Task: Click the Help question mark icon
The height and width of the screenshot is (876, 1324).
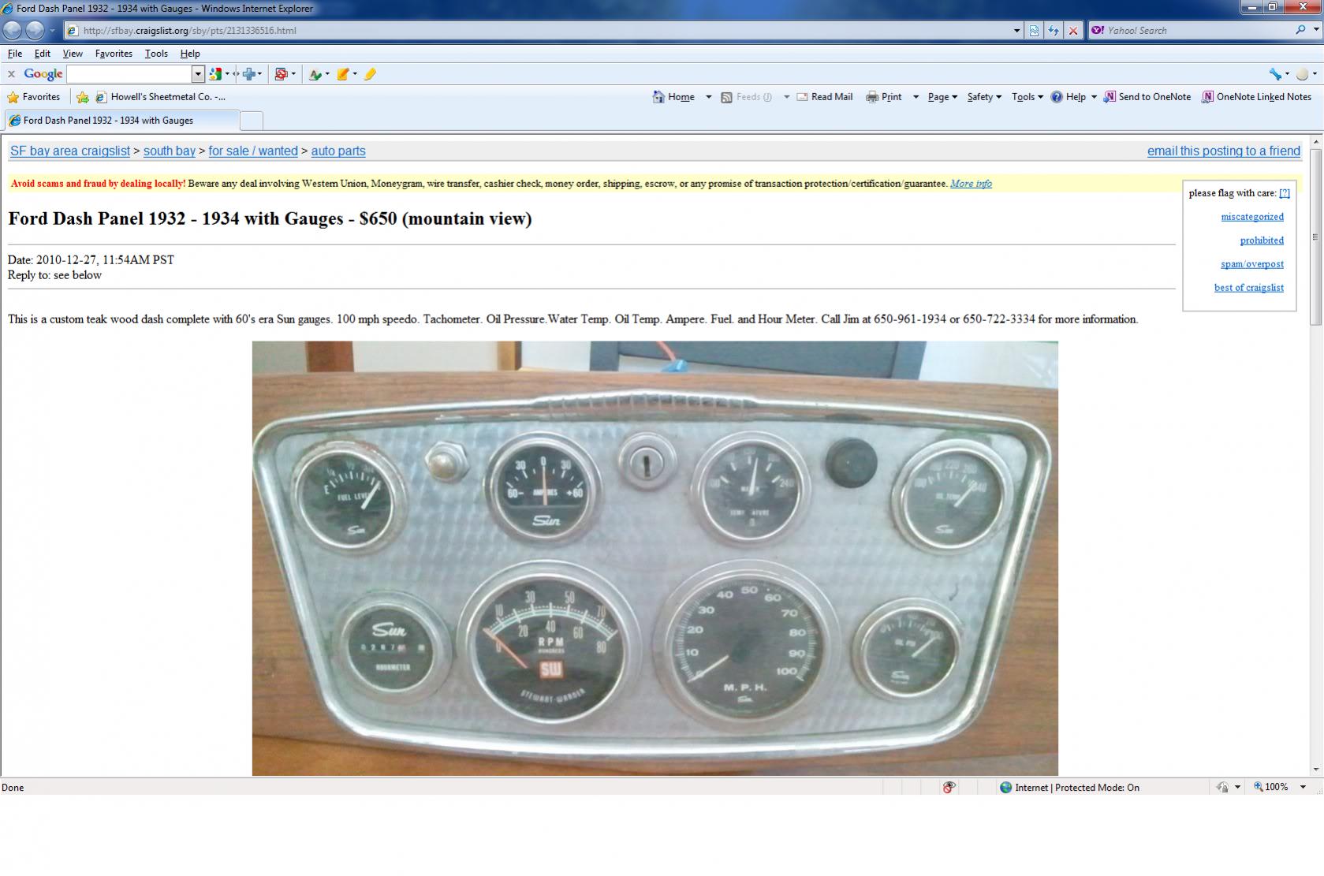Action: (x=1057, y=97)
